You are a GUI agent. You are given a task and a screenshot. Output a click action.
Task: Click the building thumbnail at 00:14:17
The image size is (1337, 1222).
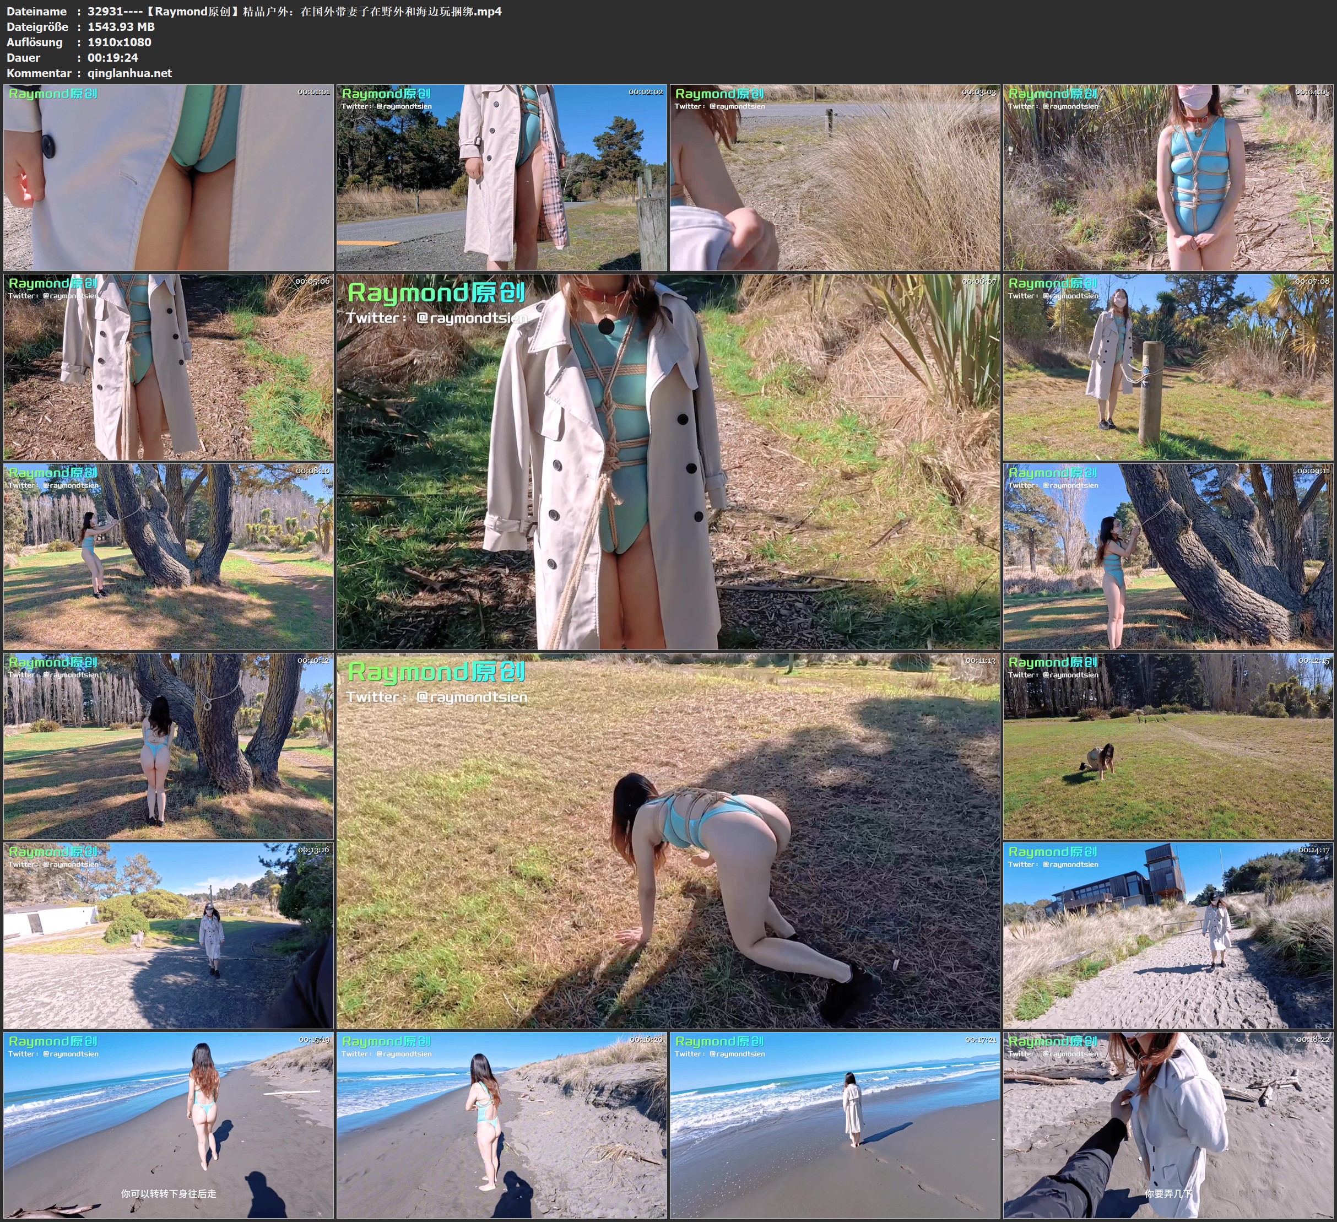pyautogui.click(x=1168, y=936)
